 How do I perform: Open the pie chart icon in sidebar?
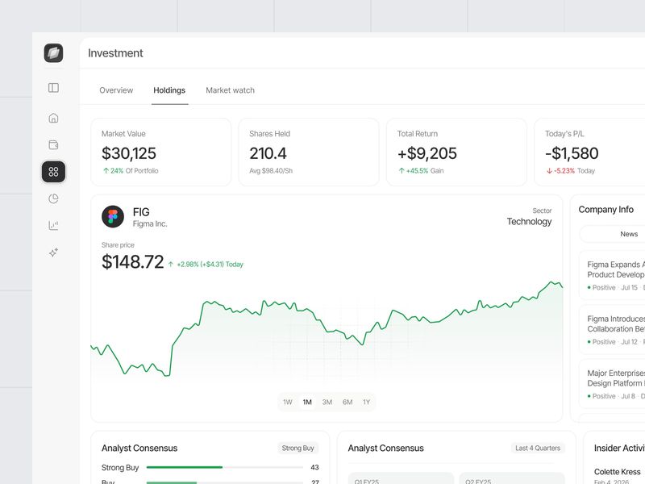coord(53,198)
